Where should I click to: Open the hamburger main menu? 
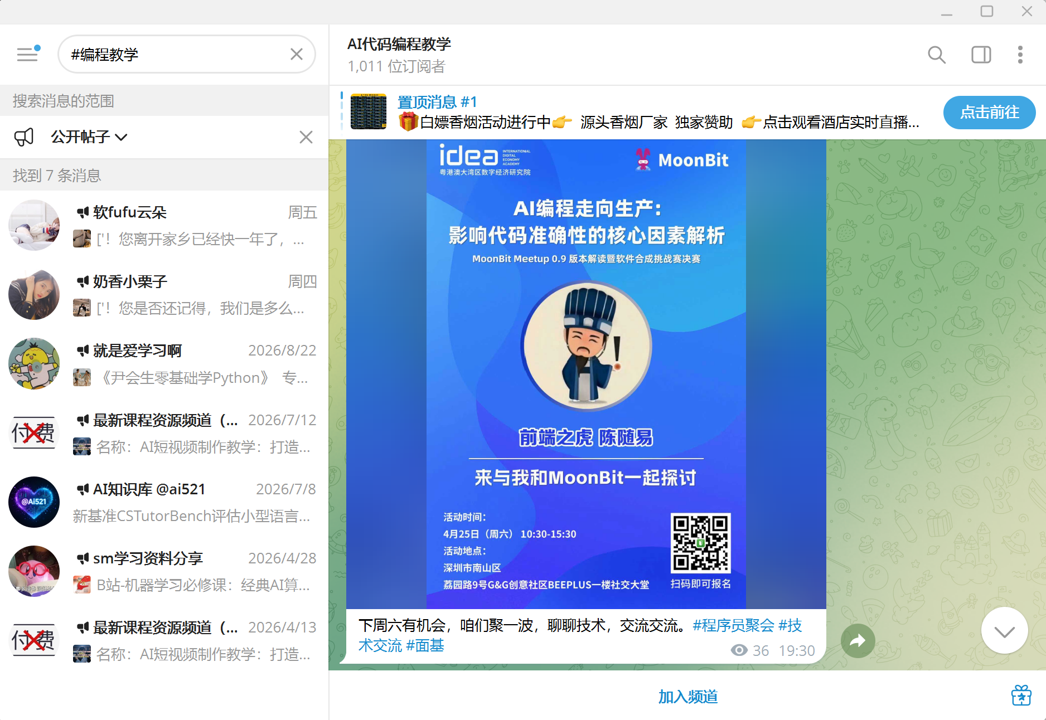tap(27, 54)
